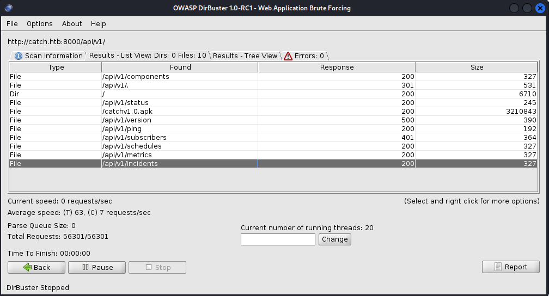Click the Parse Queue Size: 0 label
The width and height of the screenshot is (549, 296).
[x=41, y=226]
